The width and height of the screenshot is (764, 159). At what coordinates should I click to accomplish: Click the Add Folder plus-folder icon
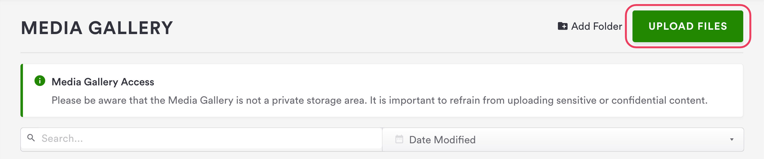click(x=562, y=26)
